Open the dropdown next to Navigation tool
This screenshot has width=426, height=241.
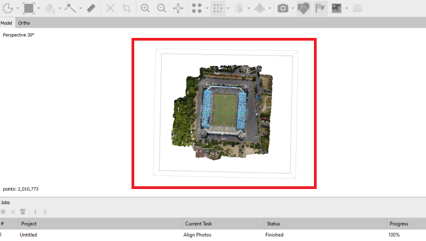[18, 8]
